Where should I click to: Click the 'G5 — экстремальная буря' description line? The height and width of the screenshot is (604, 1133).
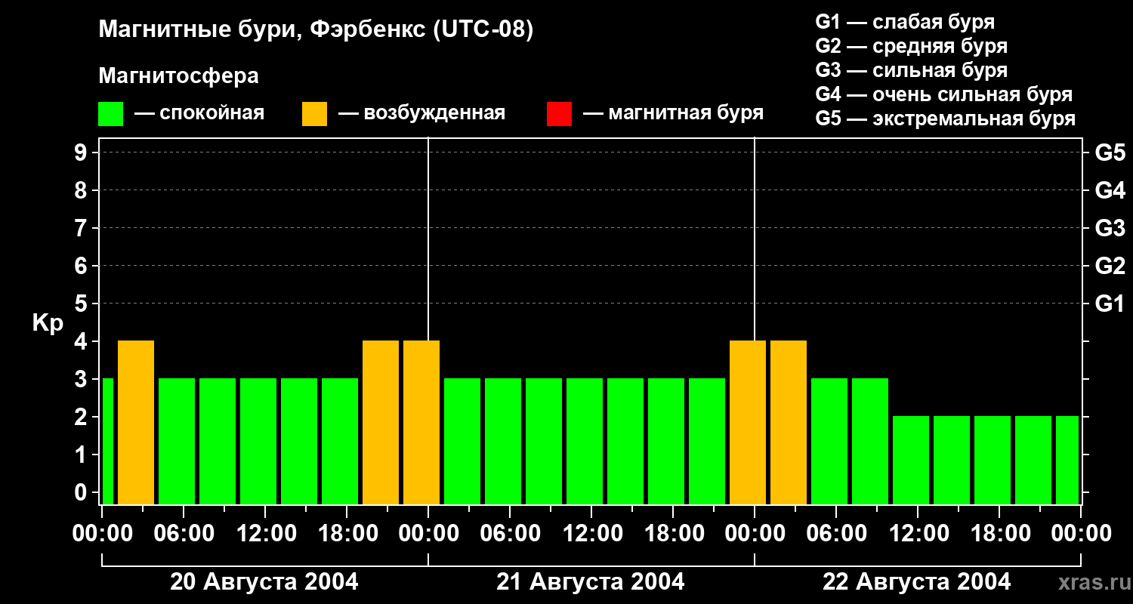click(945, 119)
